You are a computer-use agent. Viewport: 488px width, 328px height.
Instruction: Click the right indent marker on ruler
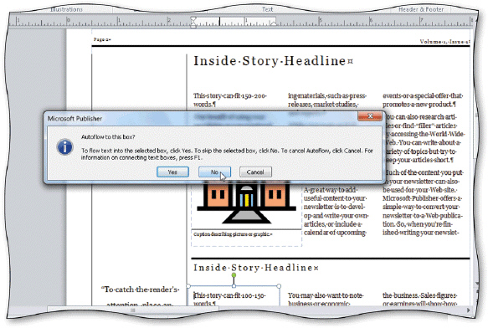pyautogui.click(x=273, y=23)
